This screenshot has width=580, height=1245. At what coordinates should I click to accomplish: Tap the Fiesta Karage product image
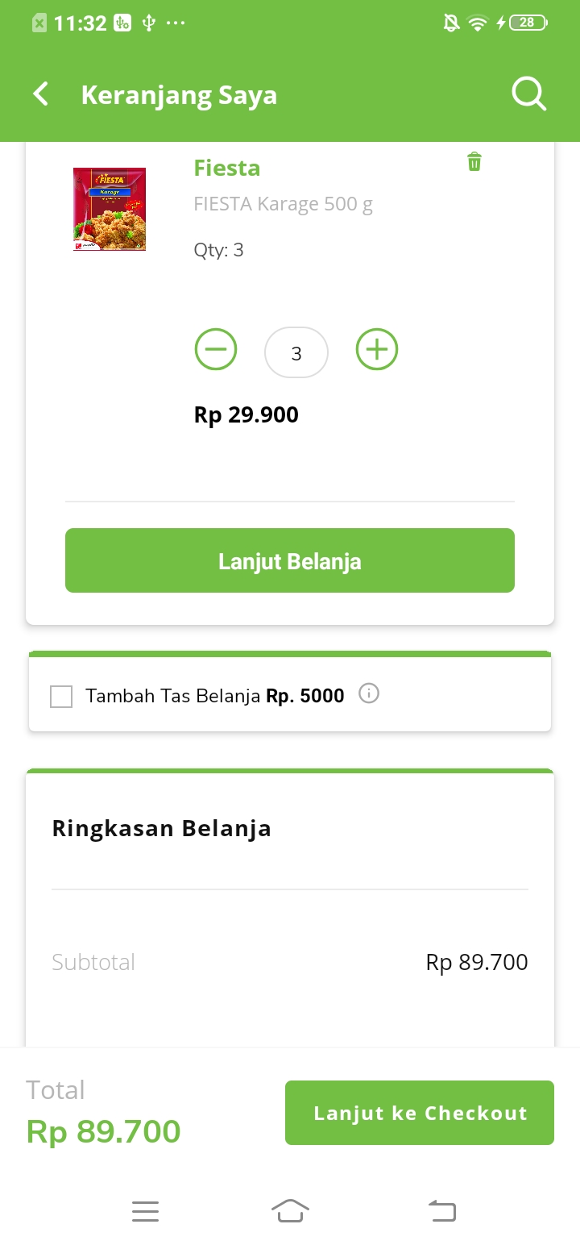pos(110,210)
